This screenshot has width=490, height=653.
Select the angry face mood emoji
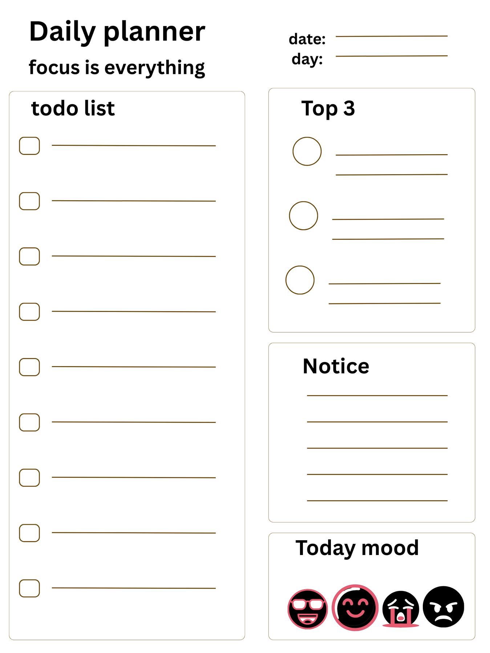pos(443,607)
